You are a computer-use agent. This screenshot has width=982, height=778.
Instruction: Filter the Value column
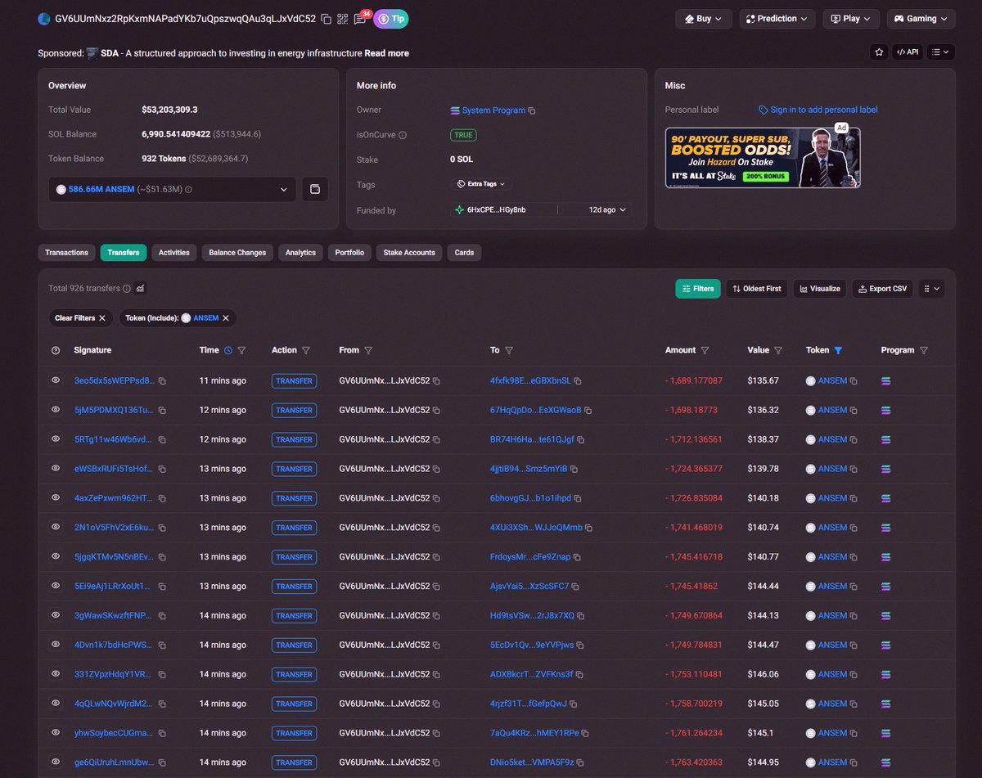(778, 350)
